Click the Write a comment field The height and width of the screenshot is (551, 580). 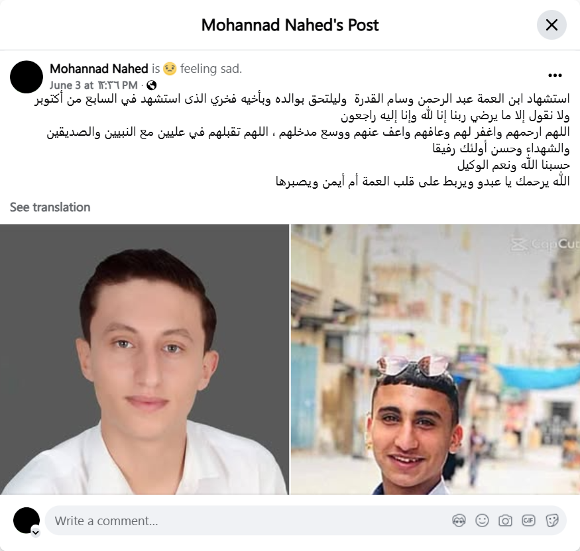pos(248,521)
